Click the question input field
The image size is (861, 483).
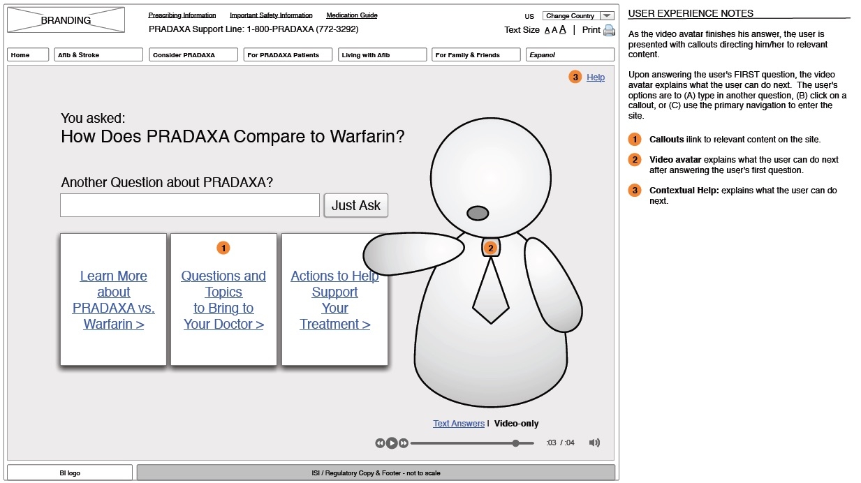pyautogui.click(x=189, y=205)
